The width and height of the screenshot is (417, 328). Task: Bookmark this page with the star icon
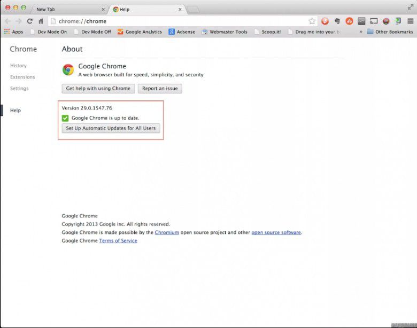(312, 21)
